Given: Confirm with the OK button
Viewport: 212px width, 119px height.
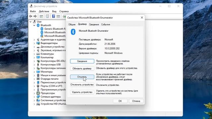Looking at the screenshot, I should click(x=120, y=101).
